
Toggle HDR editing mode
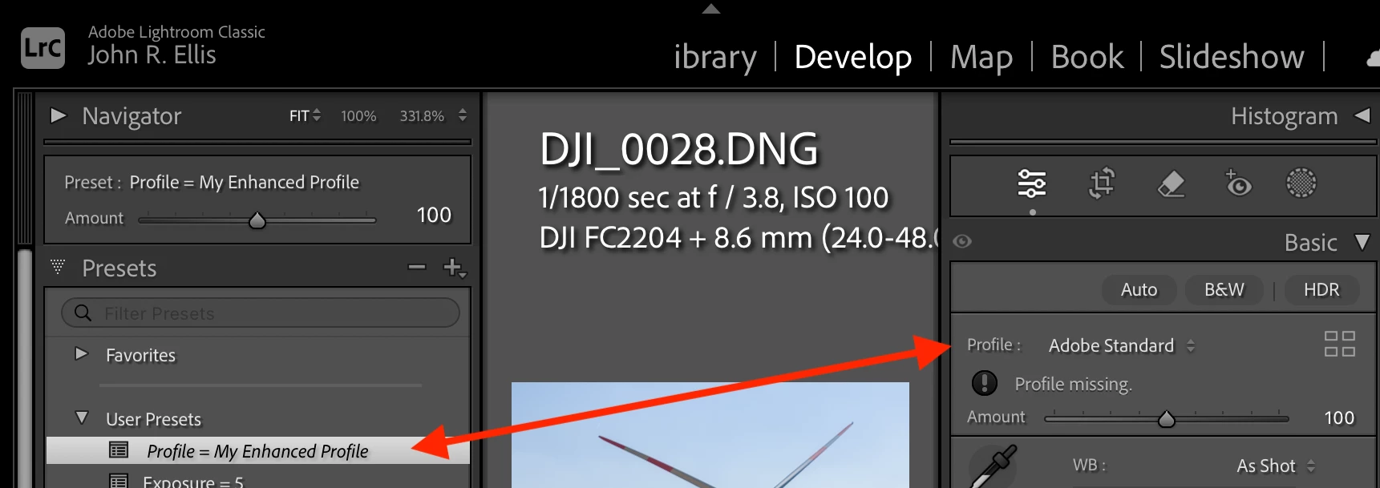tap(1321, 289)
